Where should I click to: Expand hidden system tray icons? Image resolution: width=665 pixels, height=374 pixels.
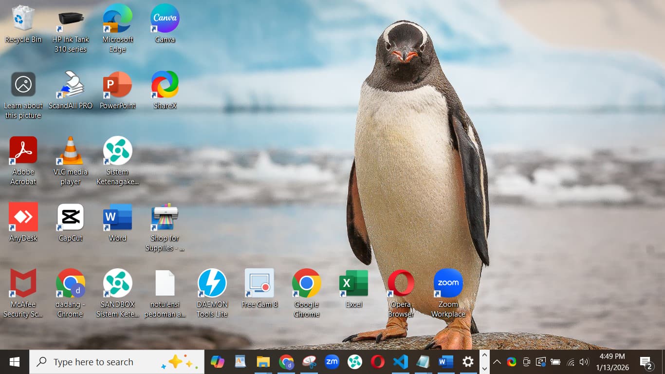[497, 362]
